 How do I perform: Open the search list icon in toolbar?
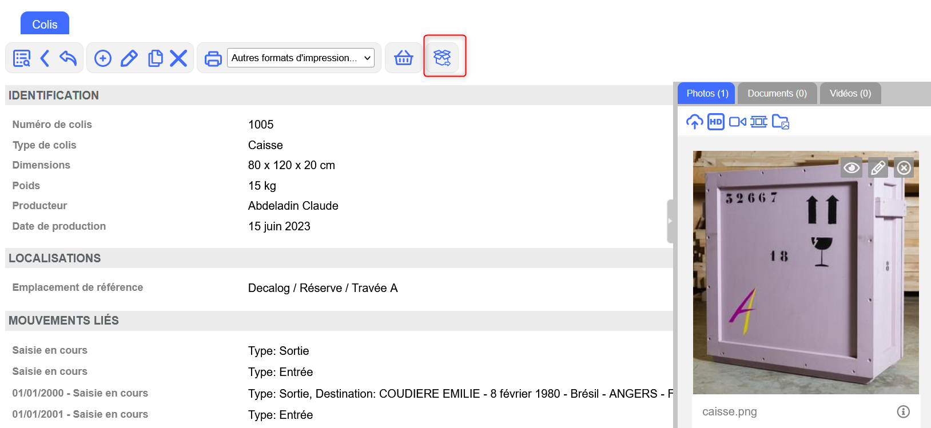tap(22, 58)
